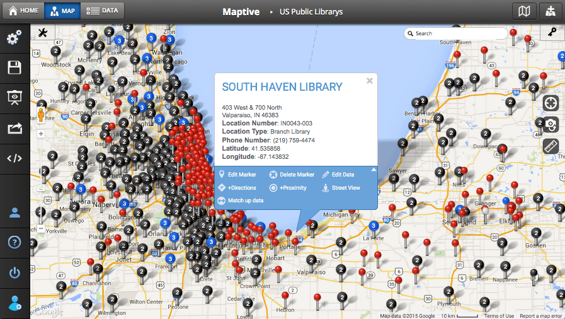Click the save floppy disk icon

click(x=14, y=68)
